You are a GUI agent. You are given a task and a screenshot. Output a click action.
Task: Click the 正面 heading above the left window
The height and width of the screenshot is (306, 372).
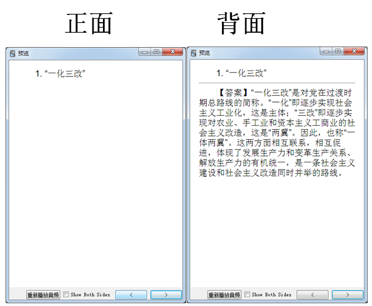pyautogui.click(x=89, y=23)
